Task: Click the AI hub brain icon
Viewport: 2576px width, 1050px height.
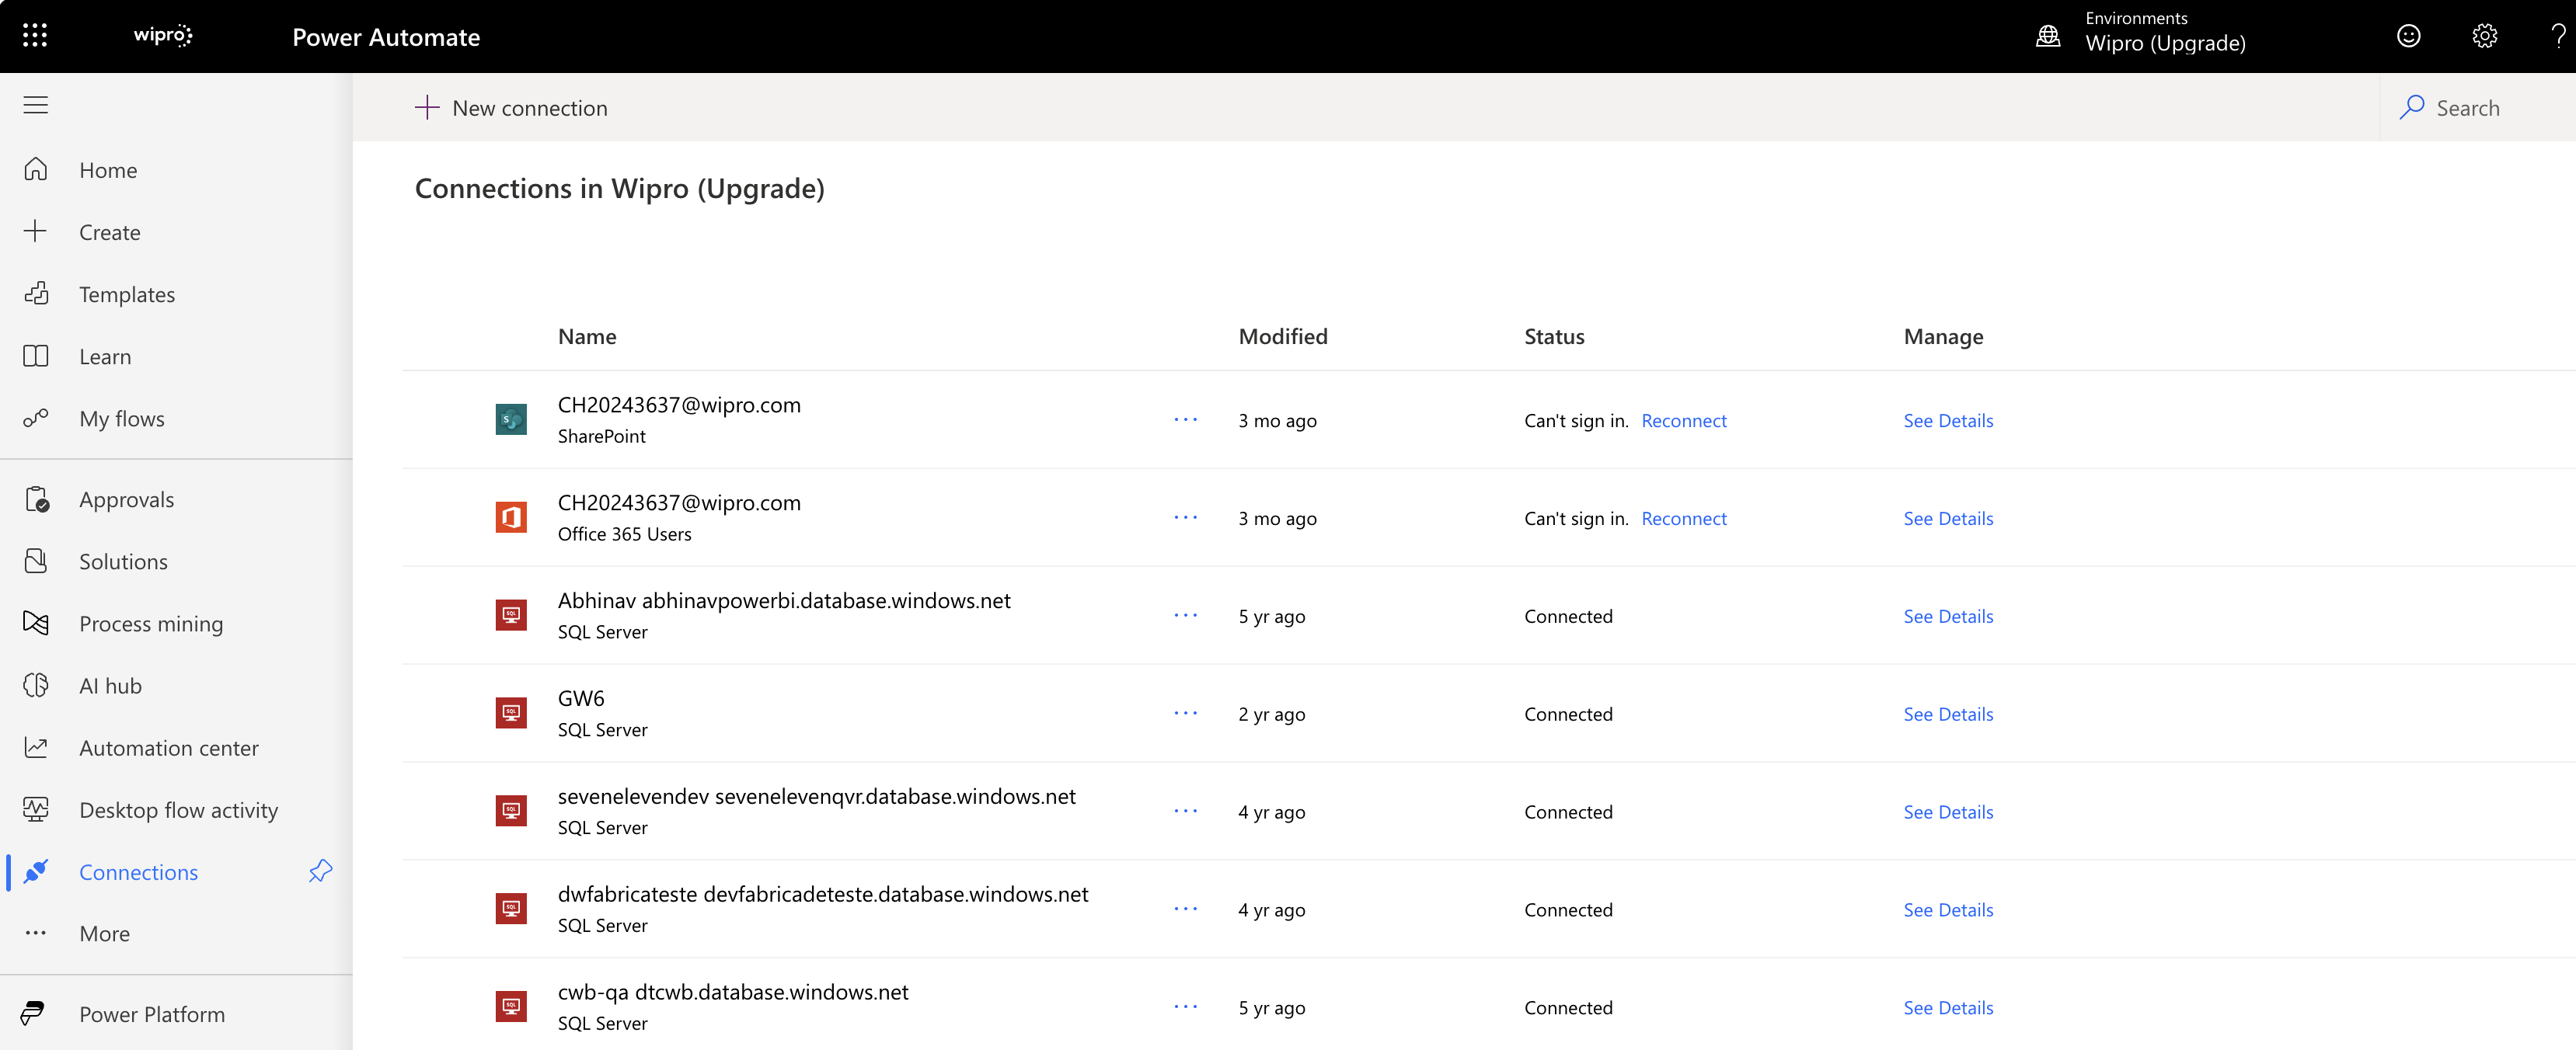Action: click(x=36, y=684)
